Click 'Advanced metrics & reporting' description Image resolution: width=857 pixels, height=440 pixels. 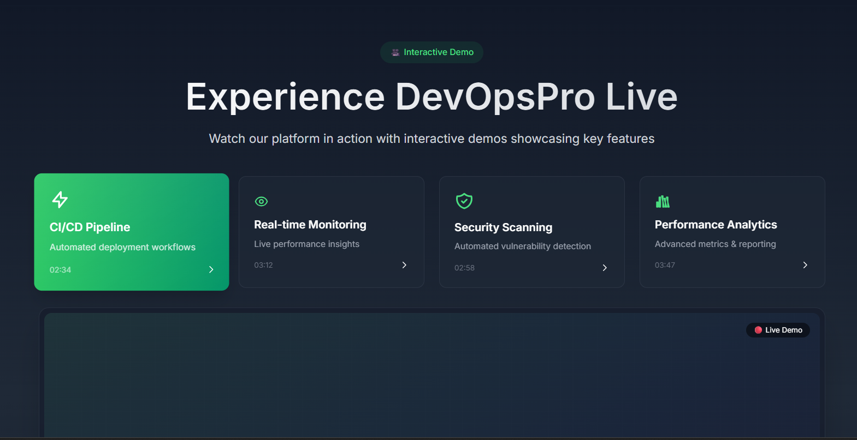[x=715, y=244]
